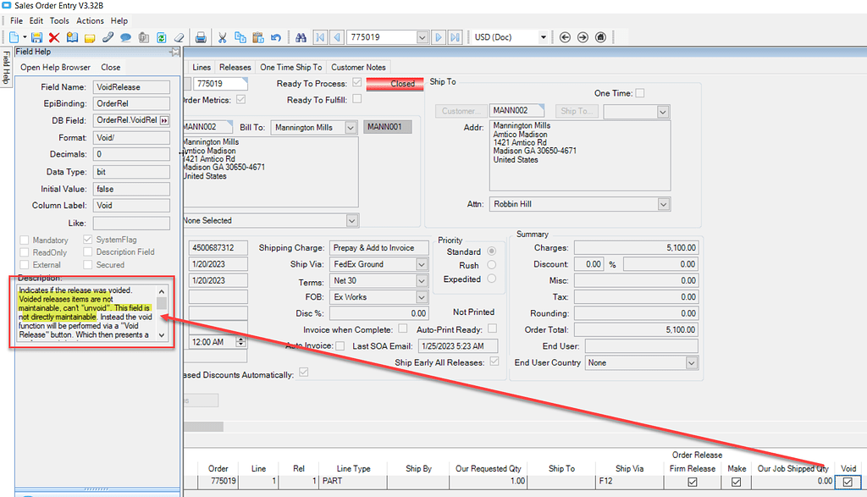Viewport: 867px width, 497px height.
Task: Click the Refresh toolbar icon
Action: [x=161, y=37]
